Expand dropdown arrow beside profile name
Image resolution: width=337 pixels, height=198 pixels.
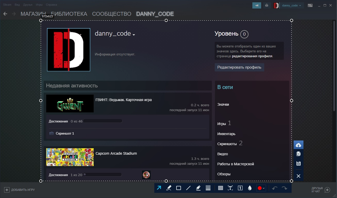click(x=134, y=35)
